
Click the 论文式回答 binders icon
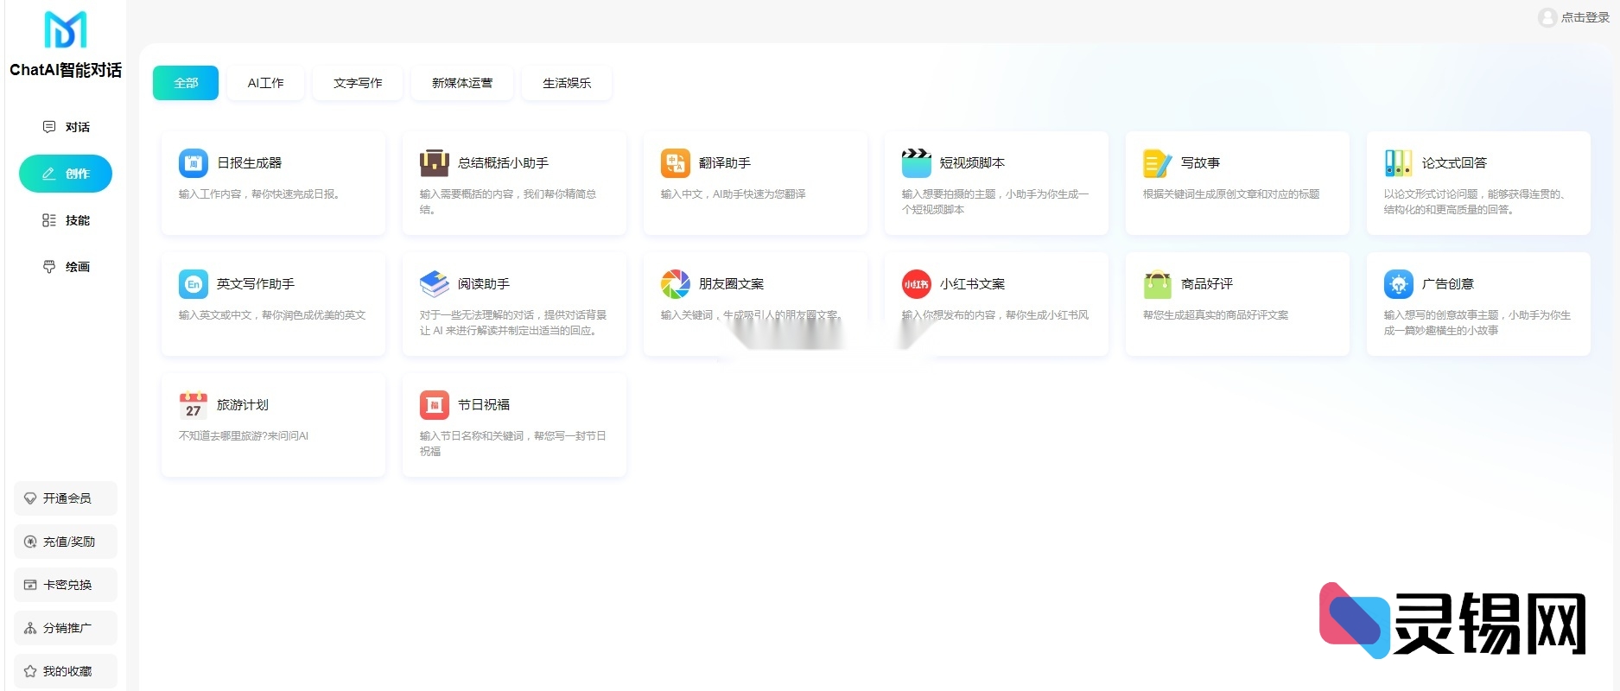[1399, 162]
